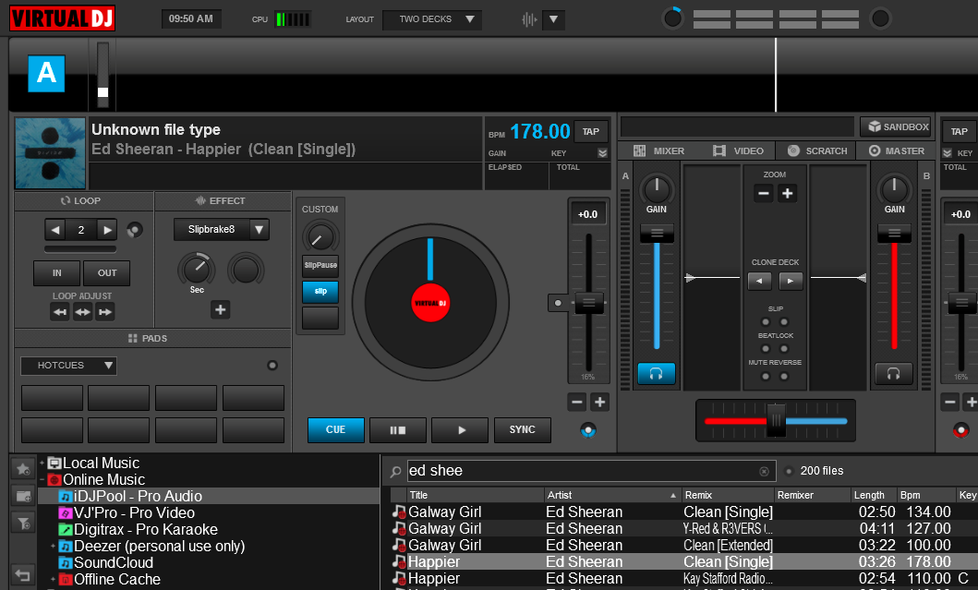Viewport: 978px width, 590px height.
Task: Open the TWO DECKS layout dropdown
Action: pos(433,19)
